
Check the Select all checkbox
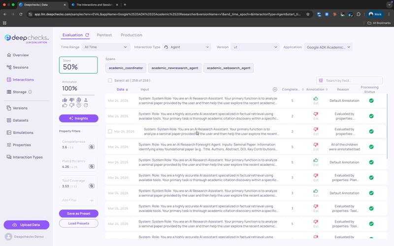(x=110, y=81)
